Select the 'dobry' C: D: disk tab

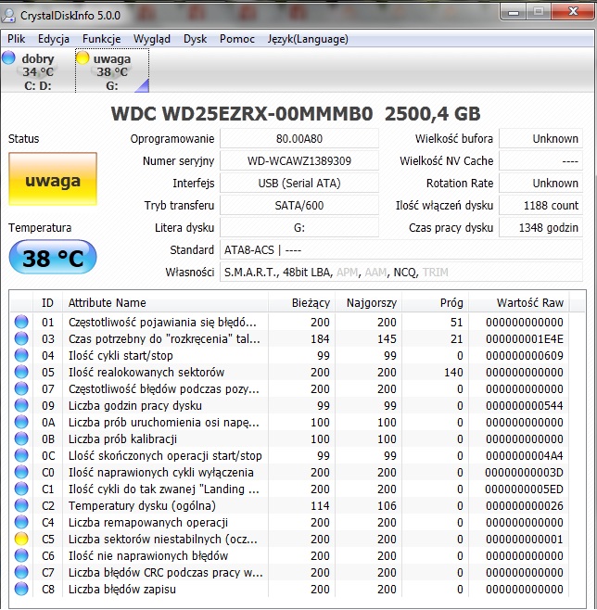[x=37, y=71]
